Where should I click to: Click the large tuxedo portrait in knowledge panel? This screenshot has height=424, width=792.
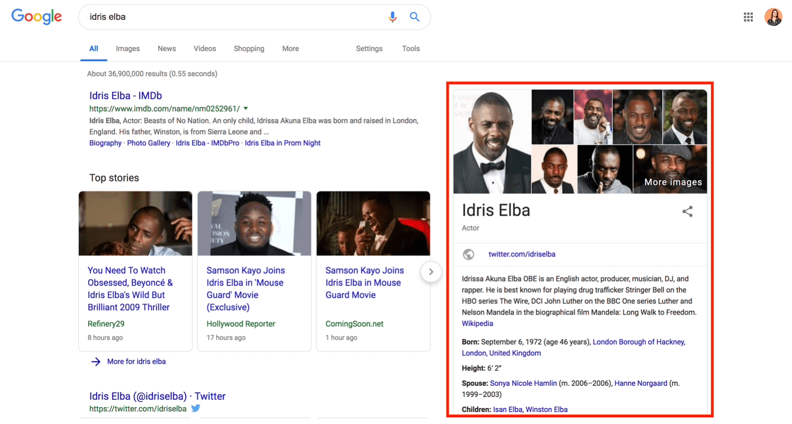click(x=492, y=142)
